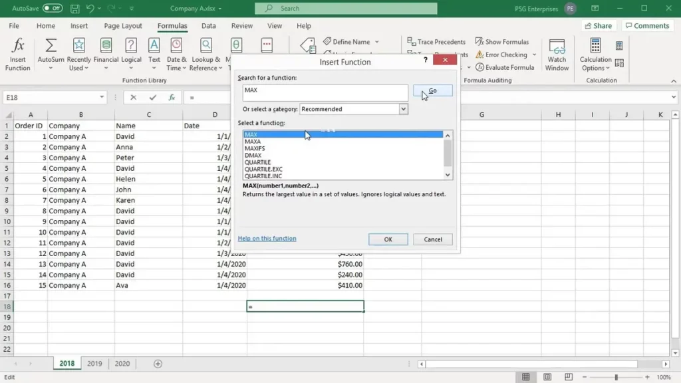681x383 pixels.
Task: Click the Save icon in title bar
Action: (74, 8)
